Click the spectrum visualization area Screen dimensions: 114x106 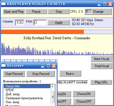point(57,49)
